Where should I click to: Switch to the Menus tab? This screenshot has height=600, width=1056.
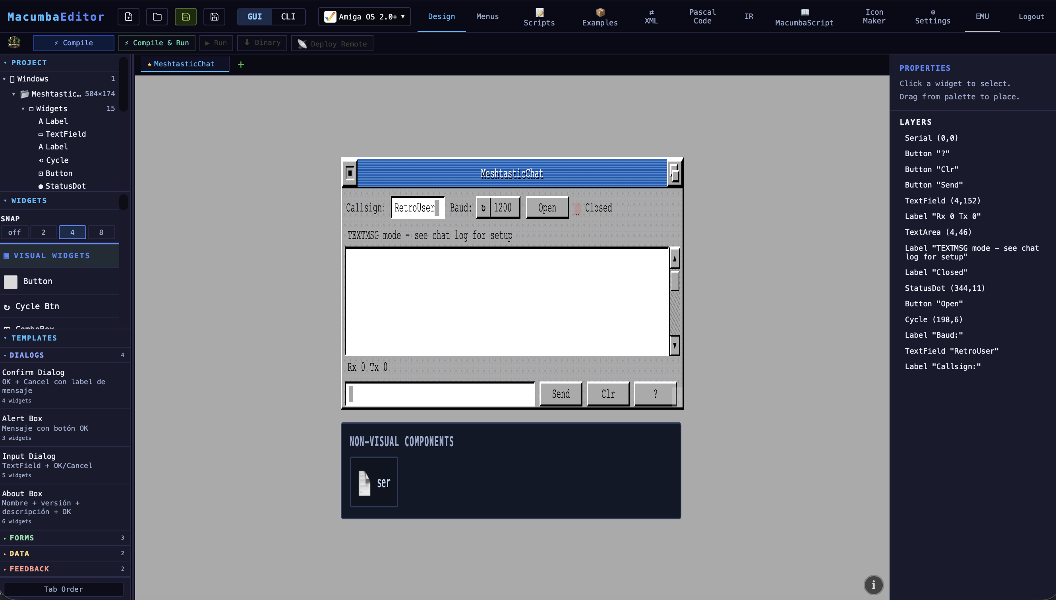(487, 16)
